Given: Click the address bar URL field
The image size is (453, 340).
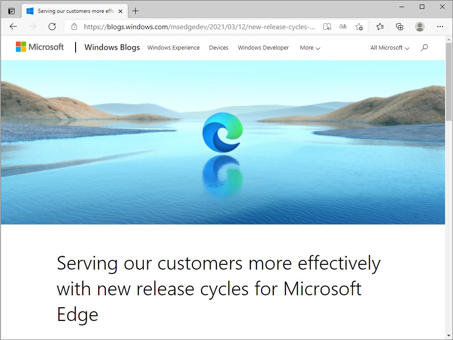Looking at the screenshot, I should coord(199,27).
